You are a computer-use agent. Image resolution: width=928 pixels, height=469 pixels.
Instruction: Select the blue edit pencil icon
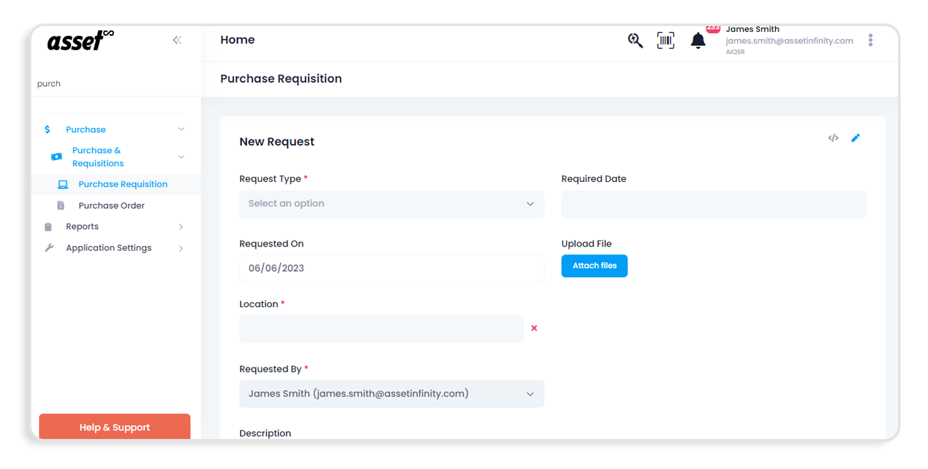[856, 138]
